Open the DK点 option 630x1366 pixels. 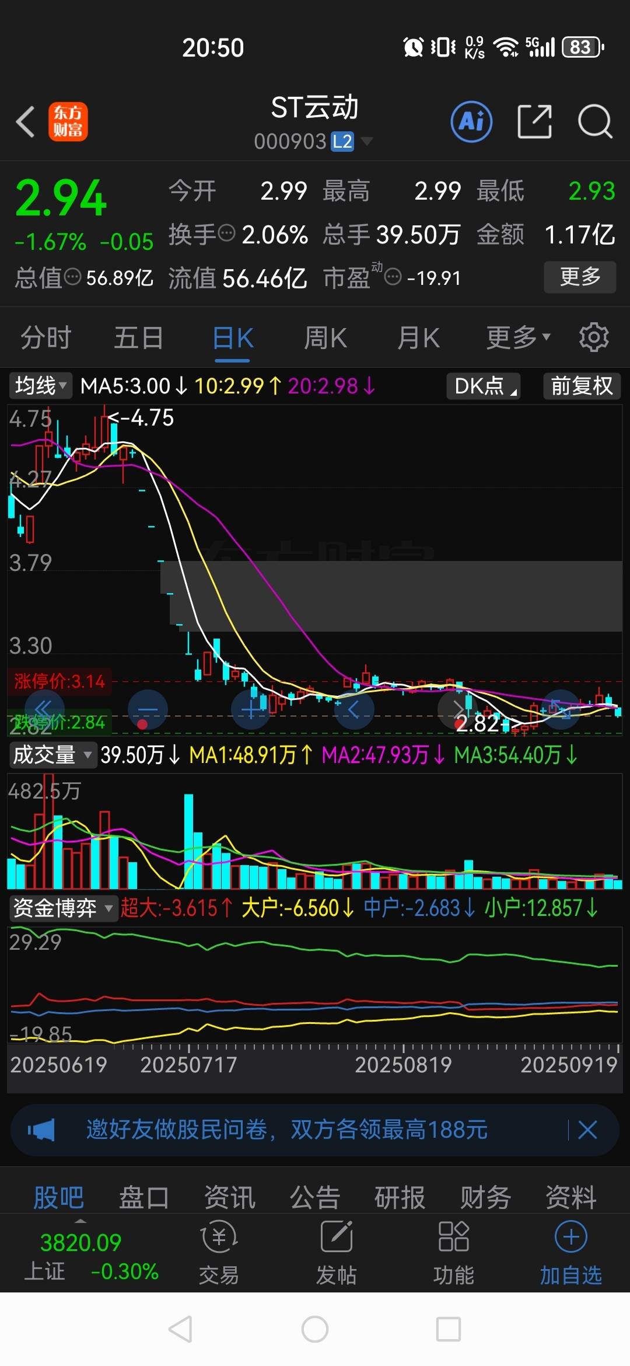click(484, 386)
